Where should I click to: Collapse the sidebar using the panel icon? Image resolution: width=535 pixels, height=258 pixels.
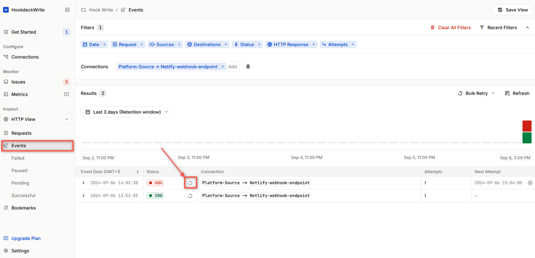pyautogui.click(x=67, y=10)
